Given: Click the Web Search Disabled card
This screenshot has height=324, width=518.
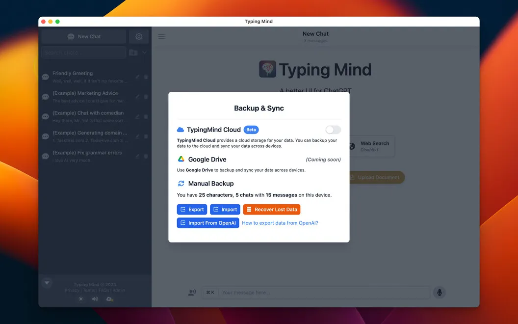Looking at the screenshot, I should point(372,146).
